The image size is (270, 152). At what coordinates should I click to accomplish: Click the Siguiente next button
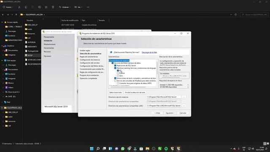pyautogui.click(x=170, y=113)
